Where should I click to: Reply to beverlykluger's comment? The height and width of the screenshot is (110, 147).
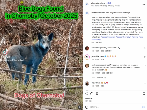pyautogui.click(x=102, y=51)
